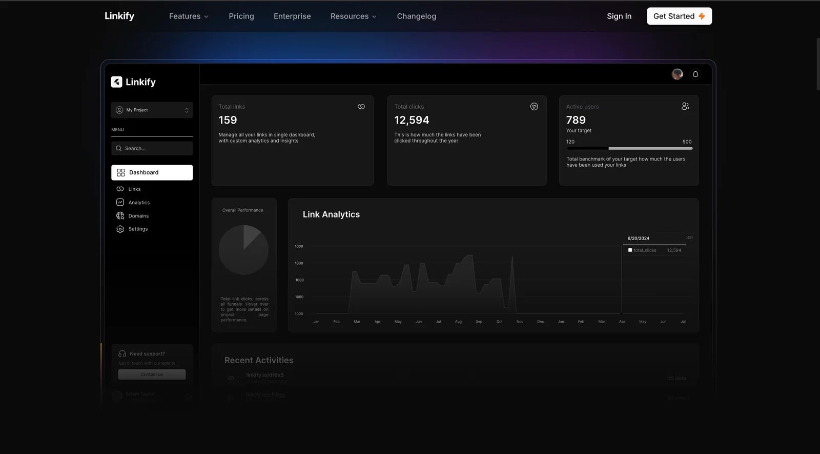Click the Linkify logo in top navigation
This screenshot has width=820, height=454.
(119, 16)
